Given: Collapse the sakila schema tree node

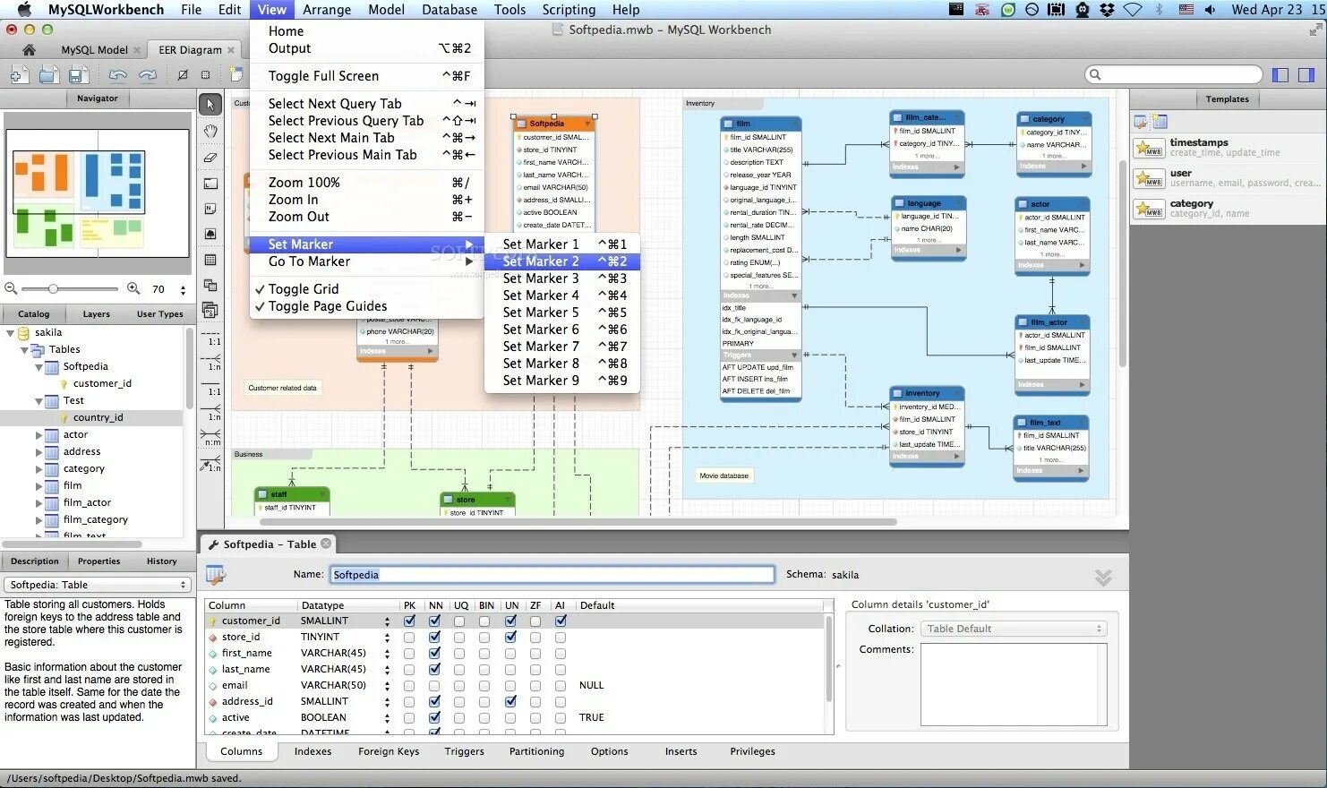Looking at the screenshot, I should 11,332.
